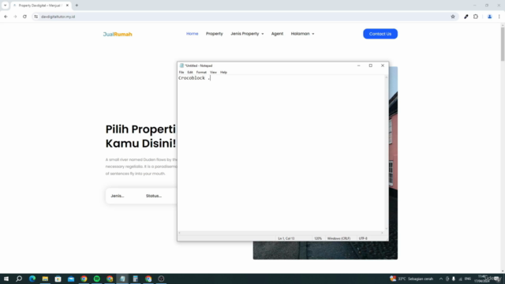Open Chrome's three-dot menu

click(x=499, y=17)
